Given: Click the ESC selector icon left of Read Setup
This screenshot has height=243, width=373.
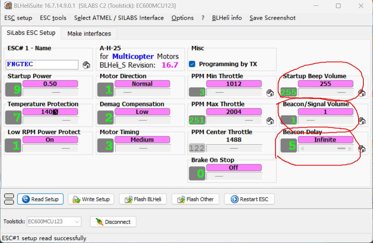Looking at the screenshot, I should [x=9, y=199].
